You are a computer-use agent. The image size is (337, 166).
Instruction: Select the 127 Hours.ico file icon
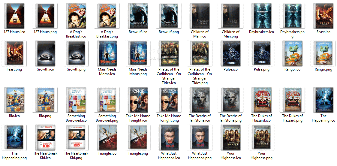pyautogui.click(x=15, y=16)
